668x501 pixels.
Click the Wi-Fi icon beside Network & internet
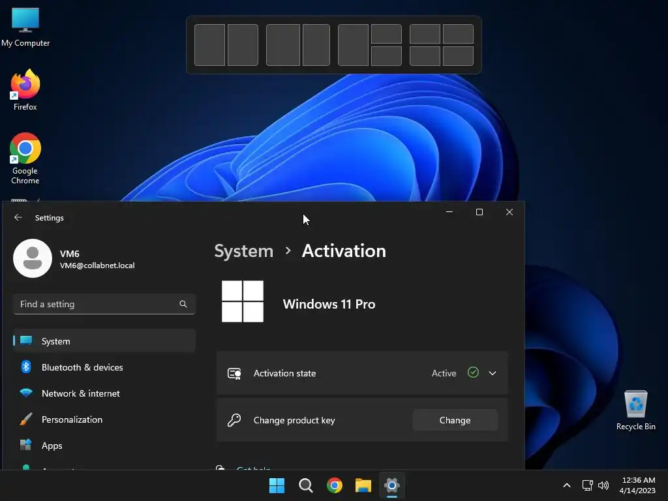tap(26, 393)
